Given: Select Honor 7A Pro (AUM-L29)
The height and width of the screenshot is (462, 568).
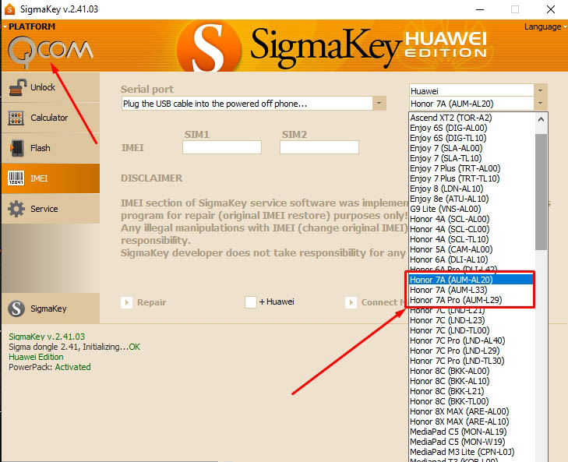Looking at the screenshot, I should [471, 300].
